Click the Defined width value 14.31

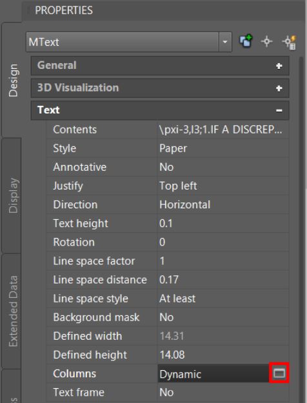pos(223,336)
